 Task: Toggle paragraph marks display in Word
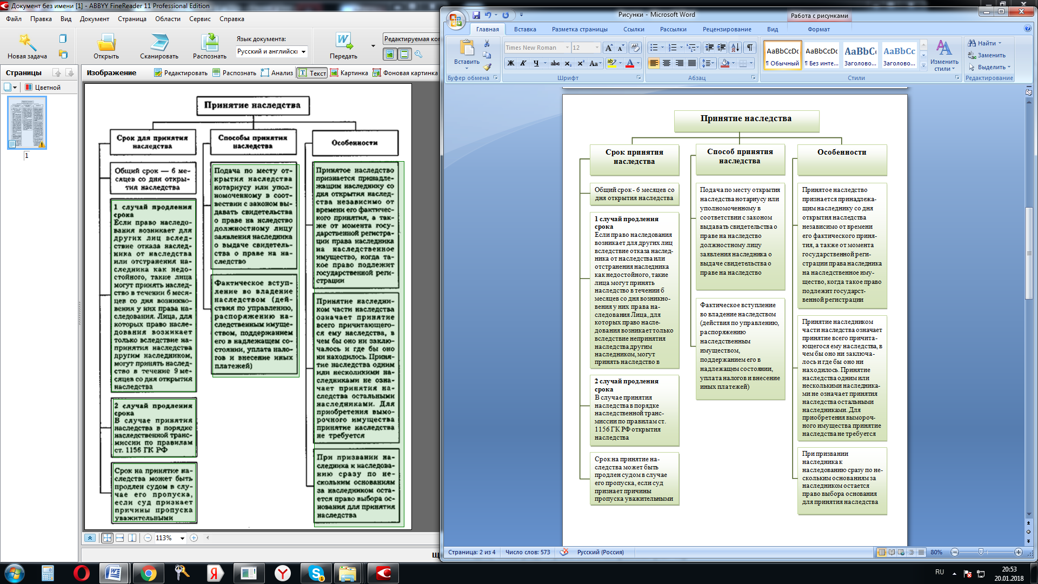750,48
